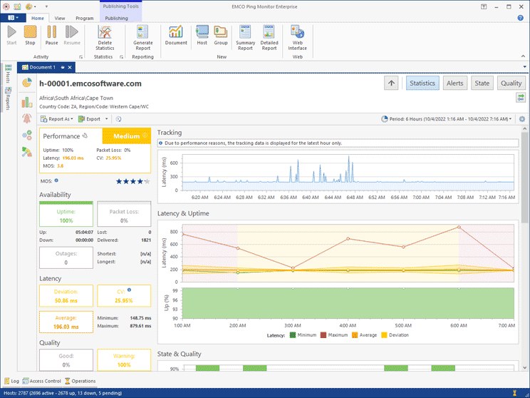The width and height of the screenshot is (530, 398).
Task: Expand the Report As dropdown
Action: 58,119
